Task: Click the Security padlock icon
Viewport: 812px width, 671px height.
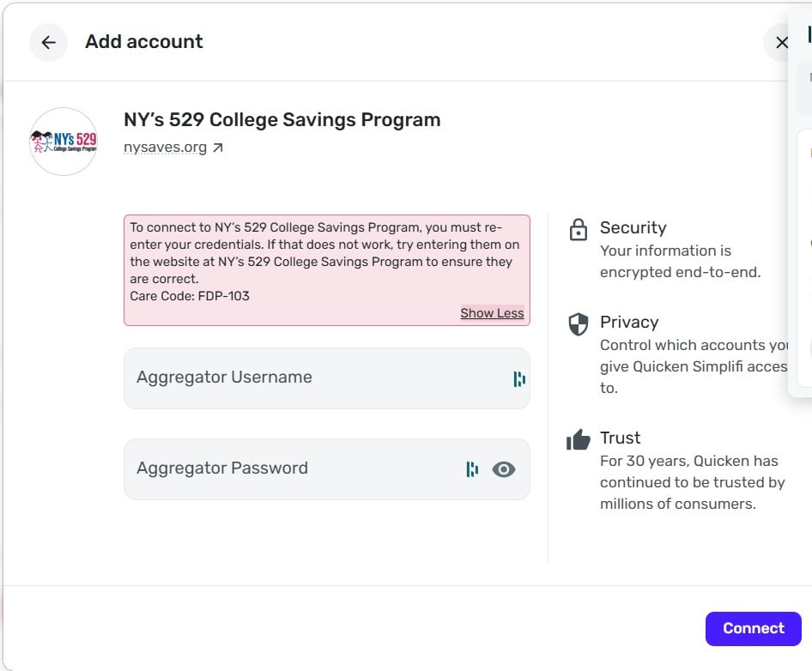Action: point(579,229)
